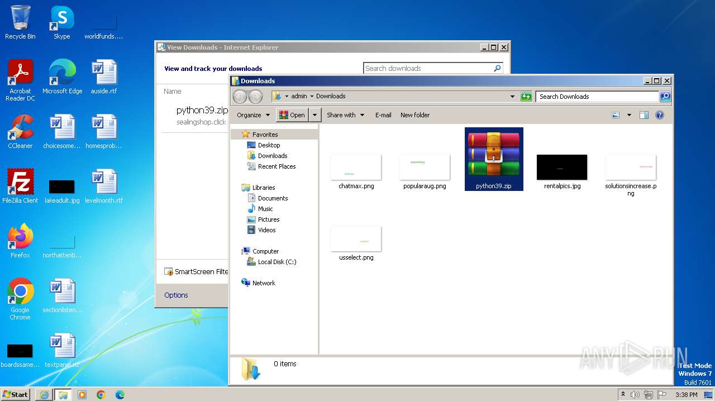
Task: Expand address bar history dropdown
Action: point(512,97)
